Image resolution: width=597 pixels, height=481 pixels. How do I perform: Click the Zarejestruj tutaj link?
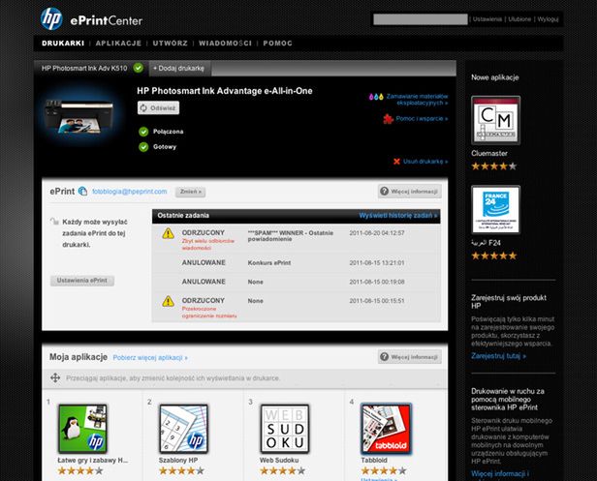(499, 356)
